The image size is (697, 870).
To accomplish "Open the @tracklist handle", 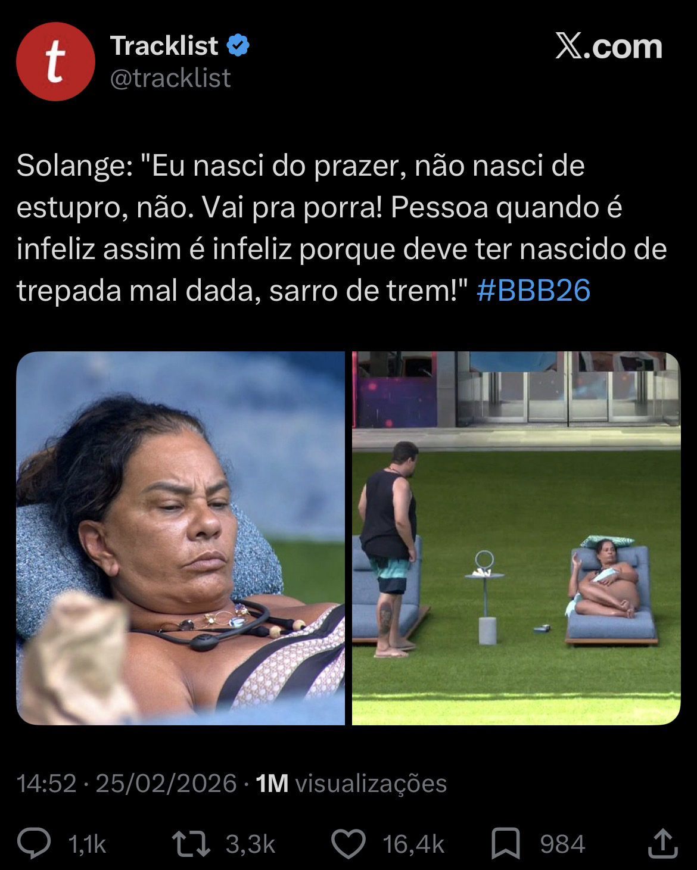I will coord(170,78).
